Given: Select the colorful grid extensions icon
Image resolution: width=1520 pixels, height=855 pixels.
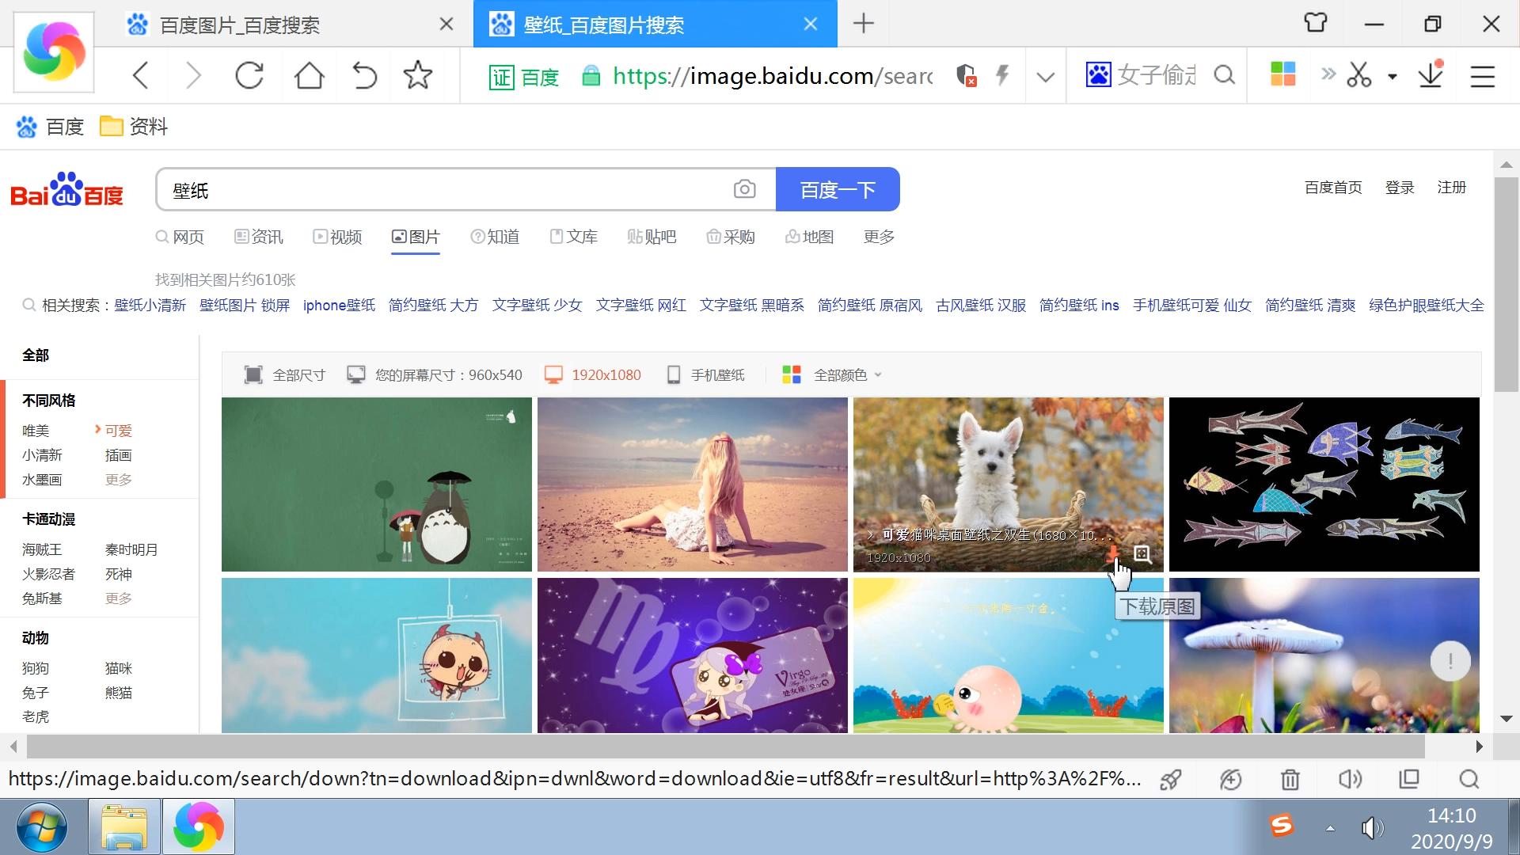Looking at the screenshot, I should 1283,75.
